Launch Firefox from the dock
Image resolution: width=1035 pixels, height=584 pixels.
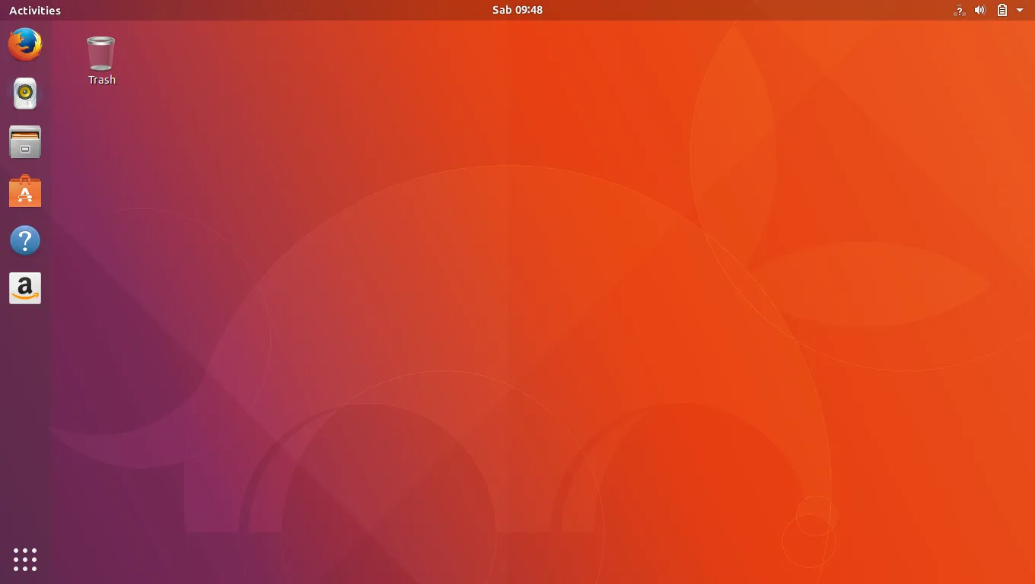[25, 44]
